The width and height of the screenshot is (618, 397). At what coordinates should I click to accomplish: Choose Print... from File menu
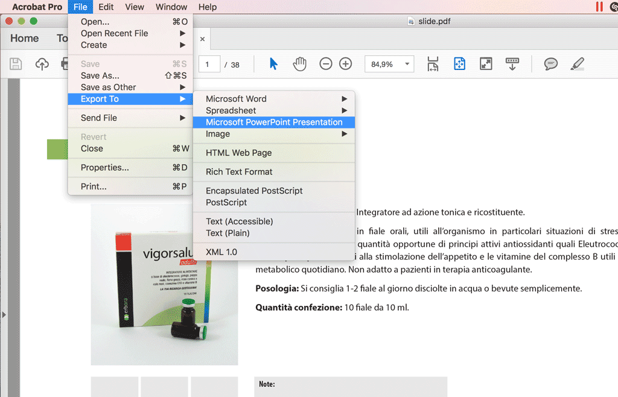[130, 186]
